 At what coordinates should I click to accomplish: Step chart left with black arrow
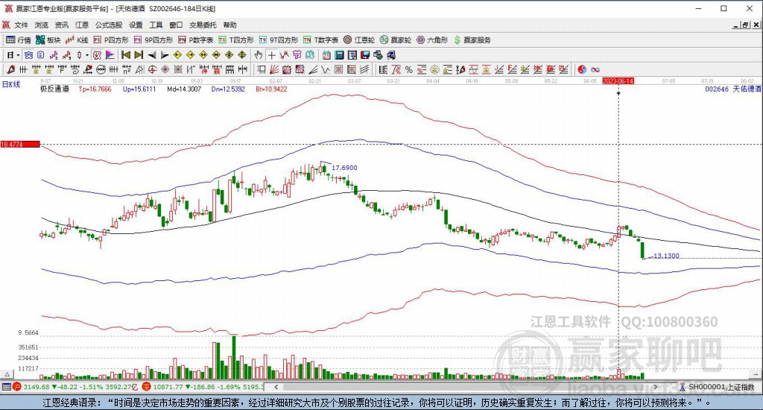tap(152, 55)
